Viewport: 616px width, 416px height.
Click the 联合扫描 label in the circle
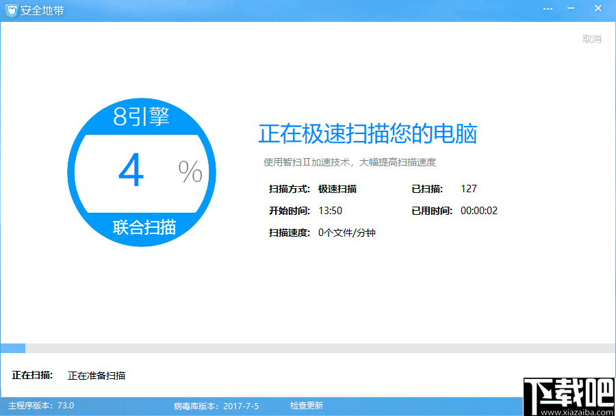(x=144, y=227)
